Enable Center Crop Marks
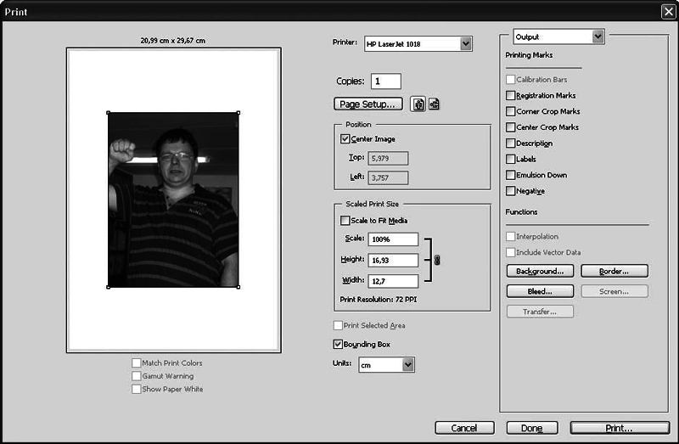This screenshot has height=444, width=679. (x=510, y=127)
